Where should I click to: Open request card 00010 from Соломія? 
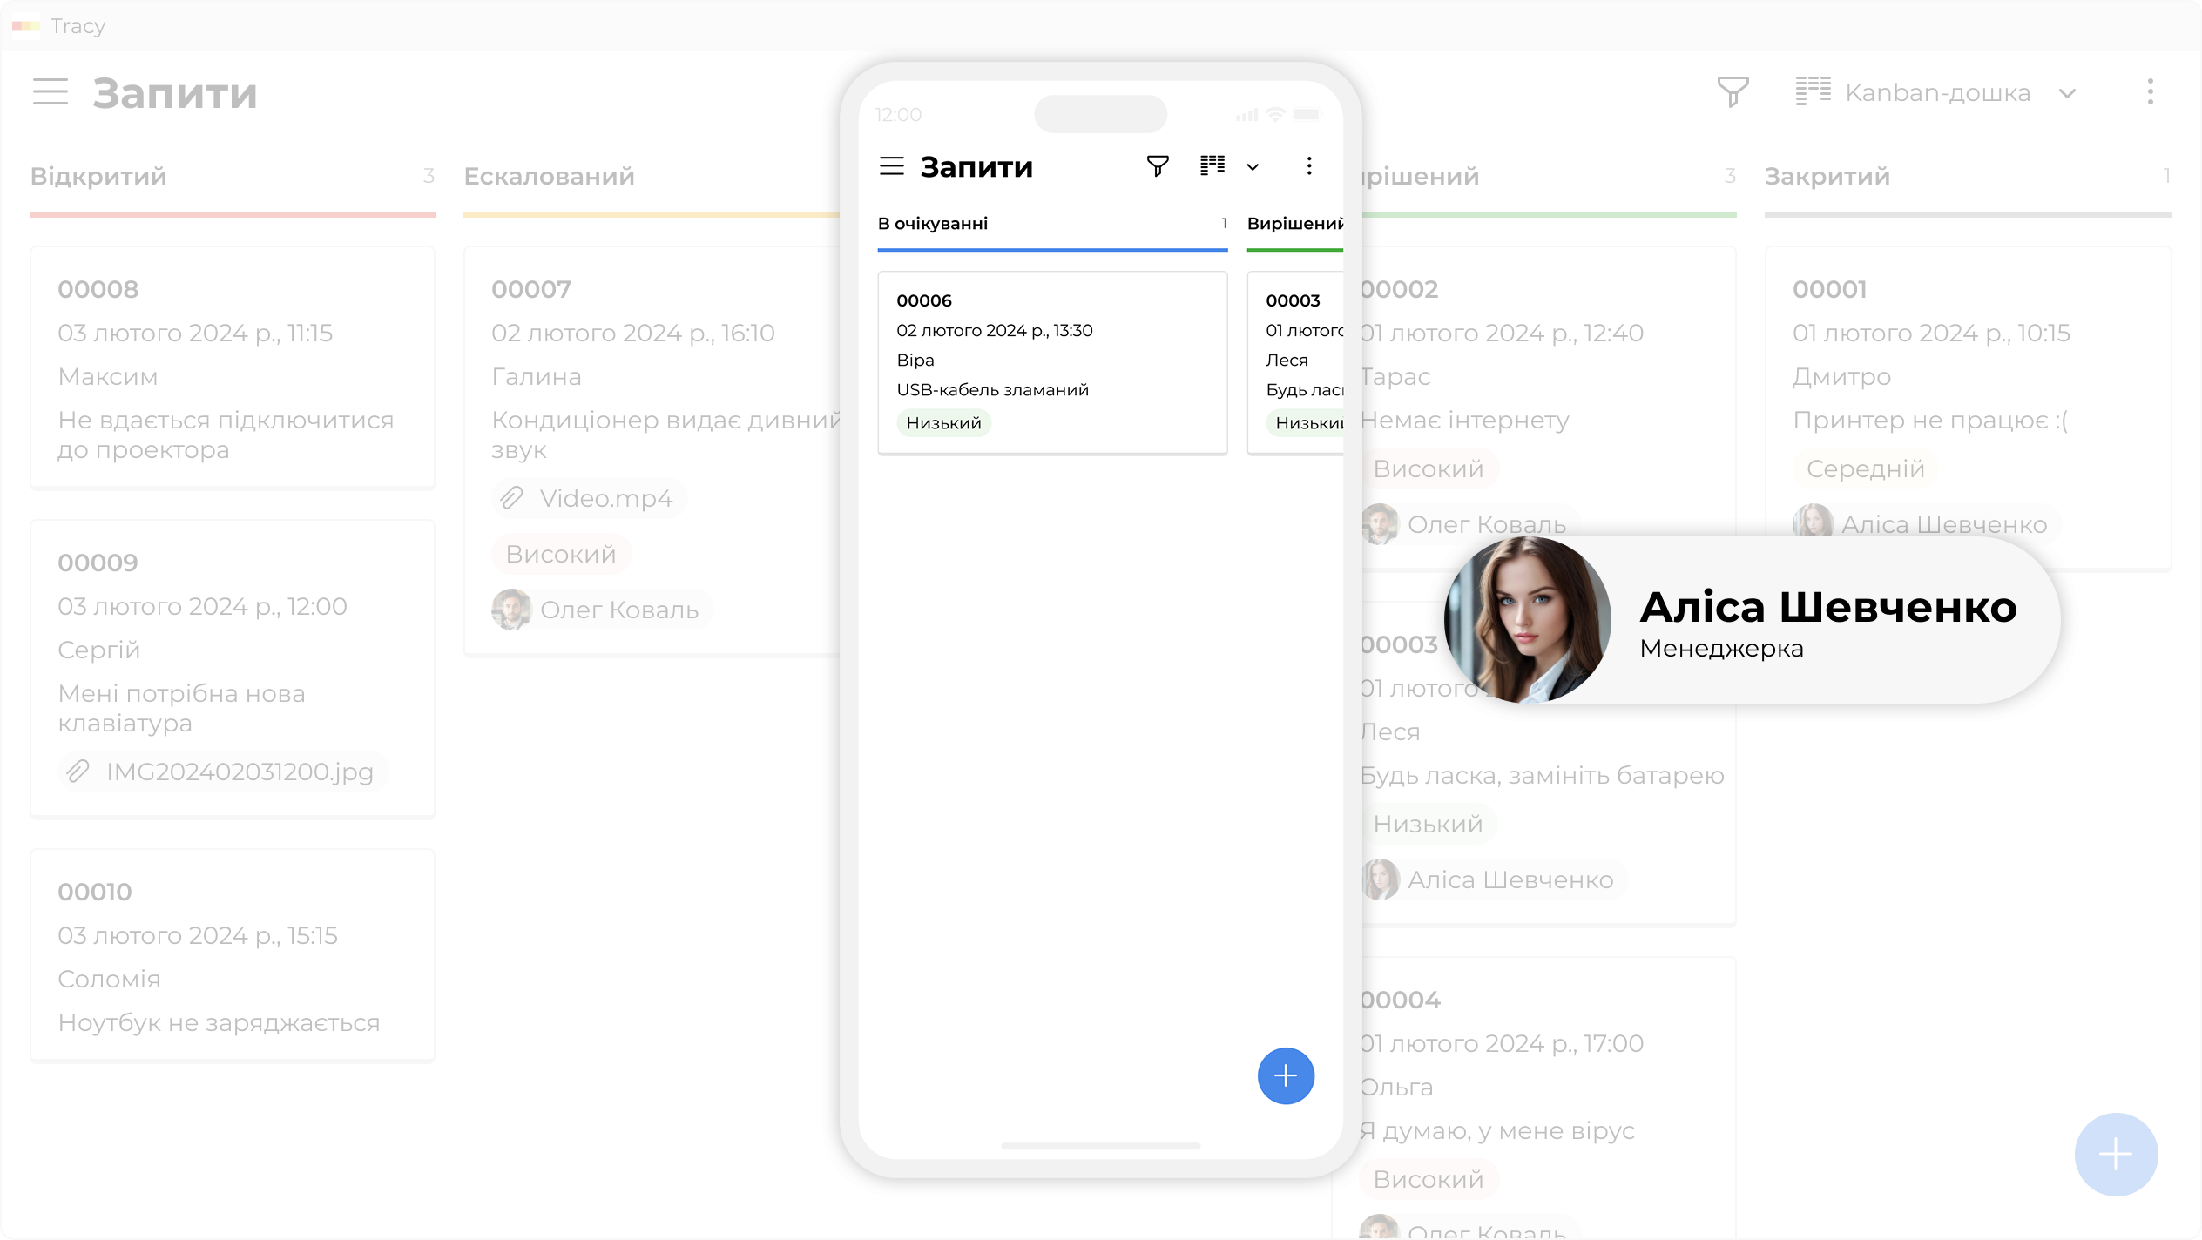[232, 956]
